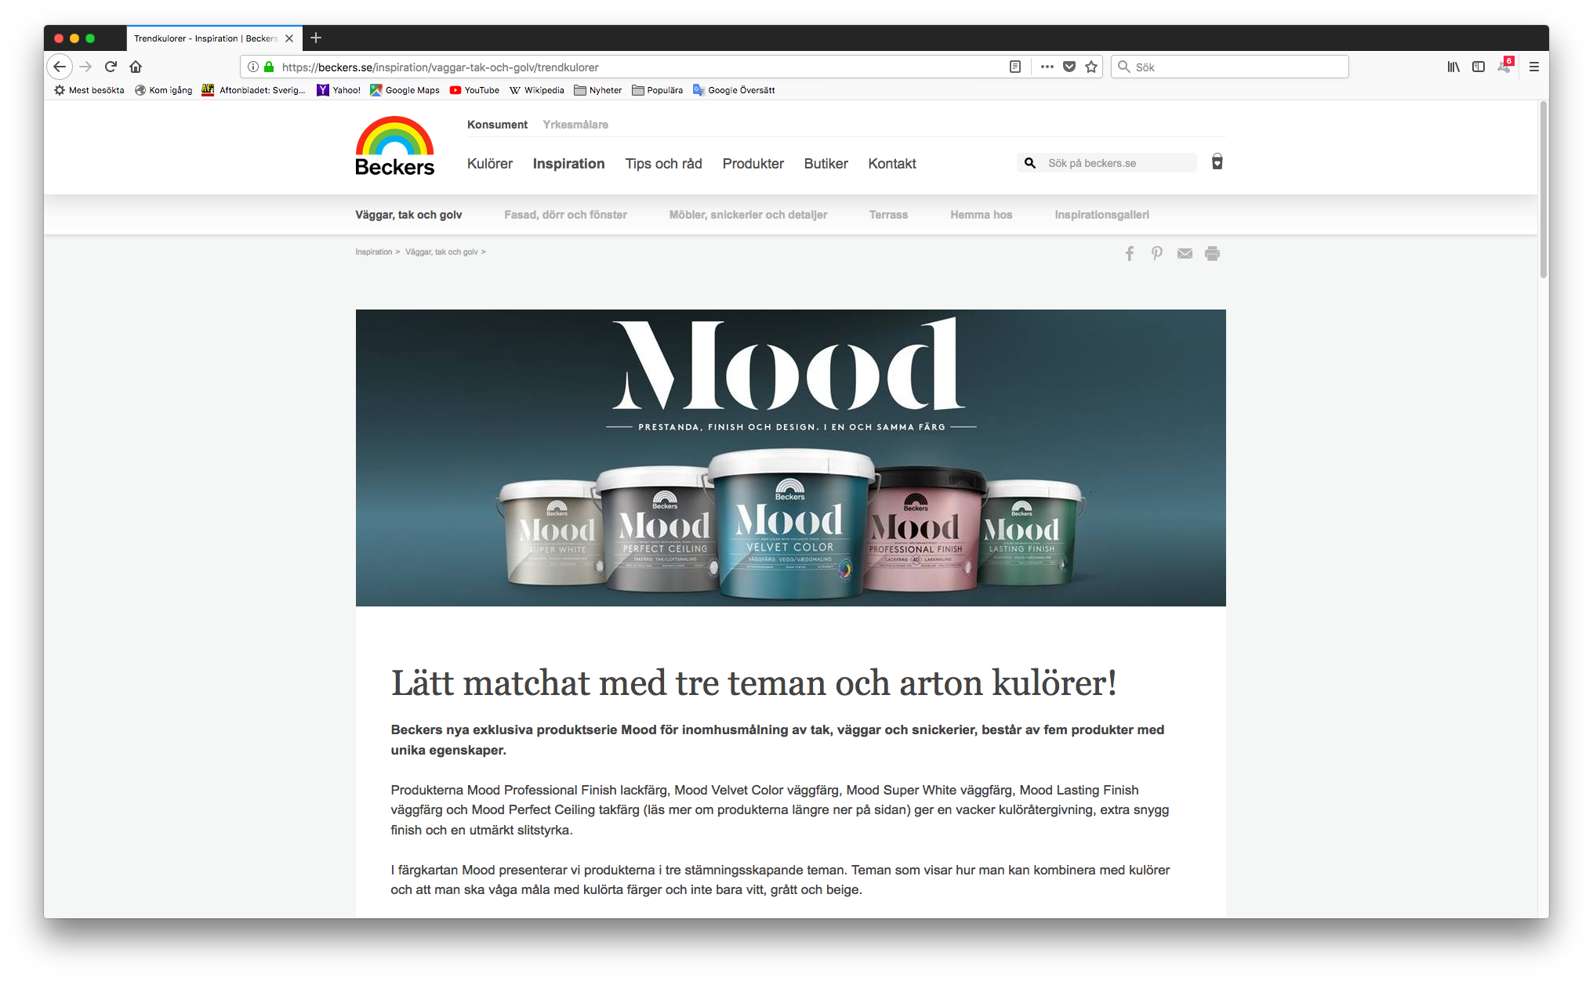Open Fasad, dörr och fönster submenu
1593x981 pixels.
tap(565, 215)
